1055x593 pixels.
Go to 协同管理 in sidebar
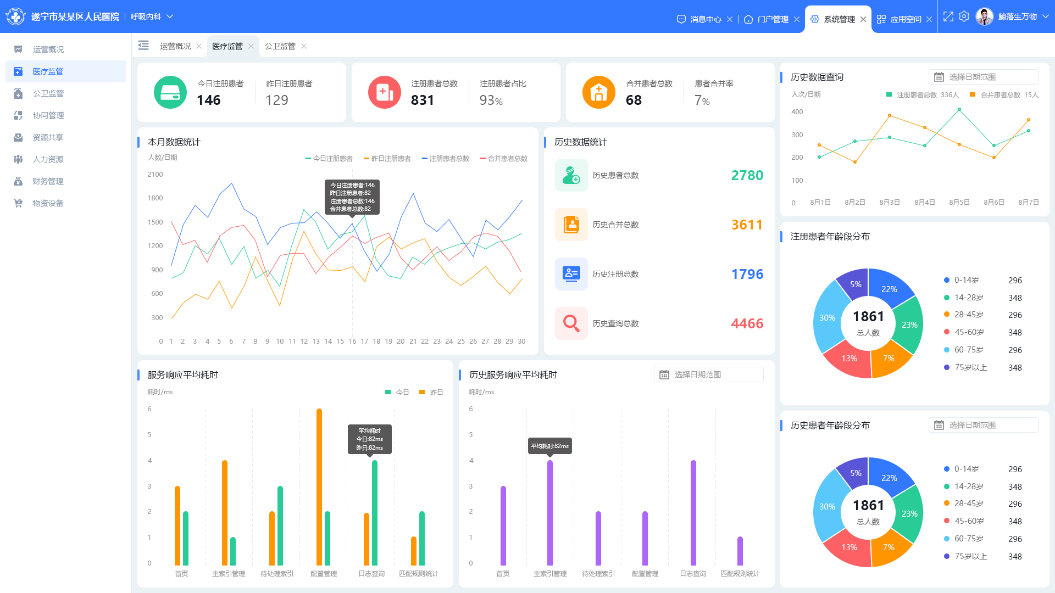click(48, 115)
